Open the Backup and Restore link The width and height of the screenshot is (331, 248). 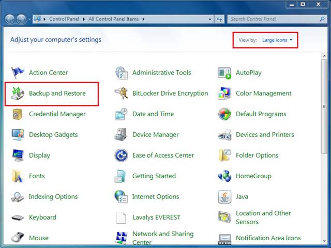57,94
